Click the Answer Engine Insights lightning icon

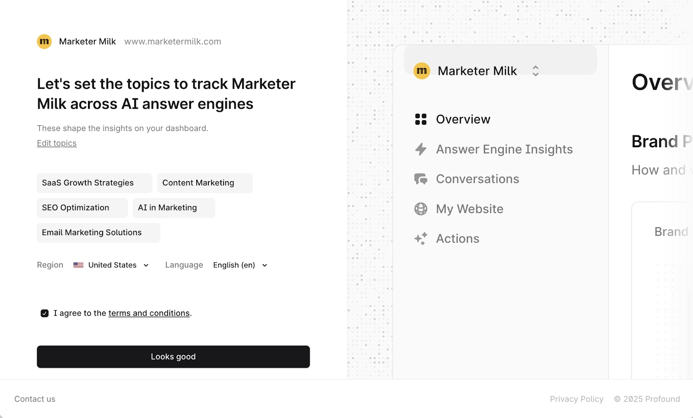tap(421, 149)
